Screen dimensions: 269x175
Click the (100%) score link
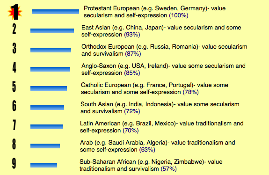point(179,15)
